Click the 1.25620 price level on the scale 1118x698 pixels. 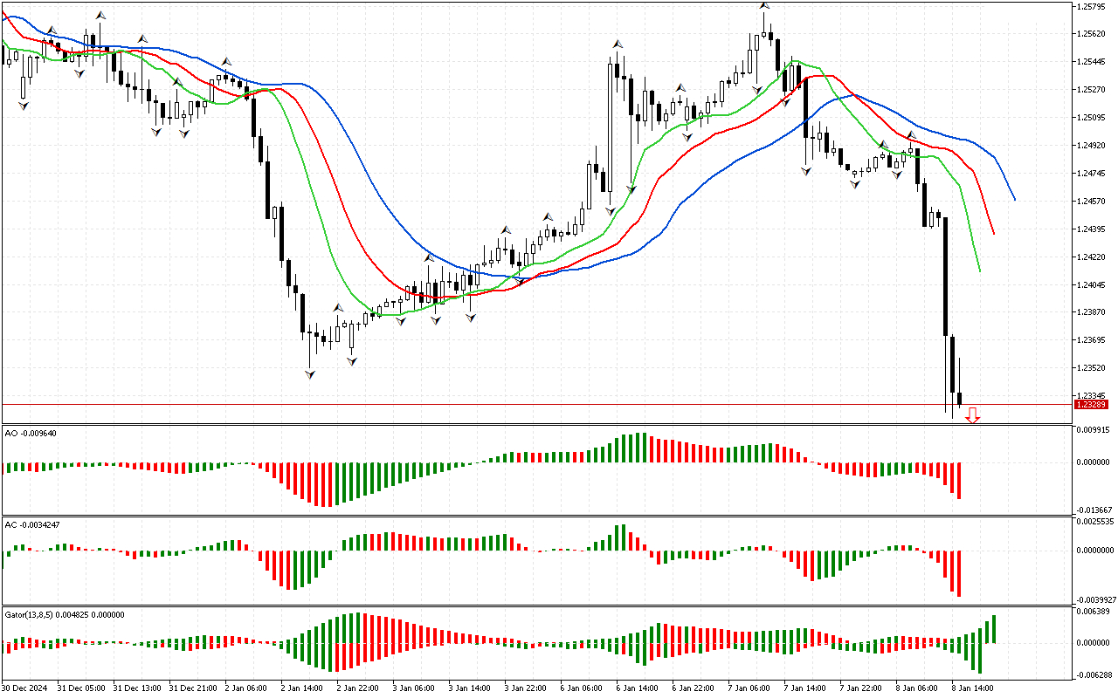coord(1093,34)
